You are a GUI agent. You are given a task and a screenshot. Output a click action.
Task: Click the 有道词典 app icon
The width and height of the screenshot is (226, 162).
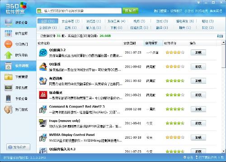(43, 81)
